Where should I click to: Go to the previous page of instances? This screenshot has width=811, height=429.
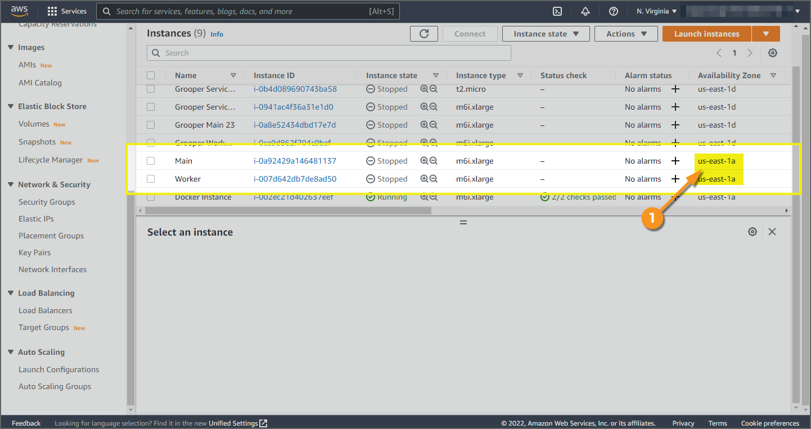pyautogui.click(x=719, y=53)
